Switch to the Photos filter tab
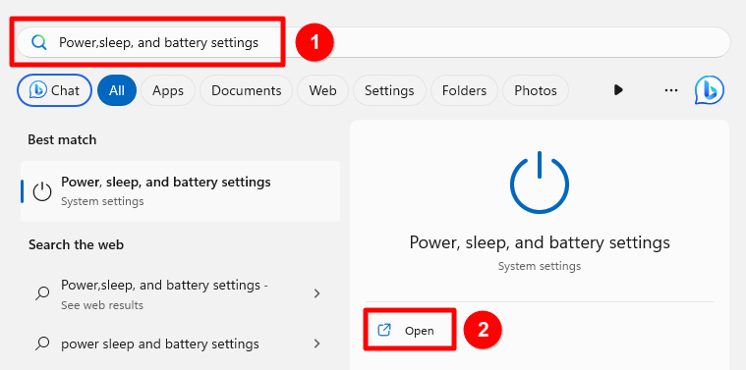 536,90
